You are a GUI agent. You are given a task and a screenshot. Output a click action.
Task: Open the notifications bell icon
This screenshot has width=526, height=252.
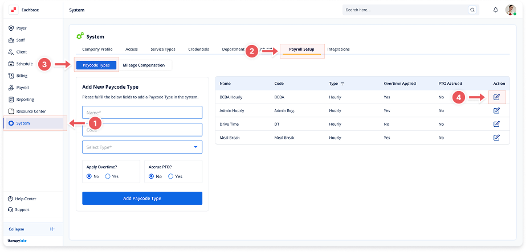[495, 10]
